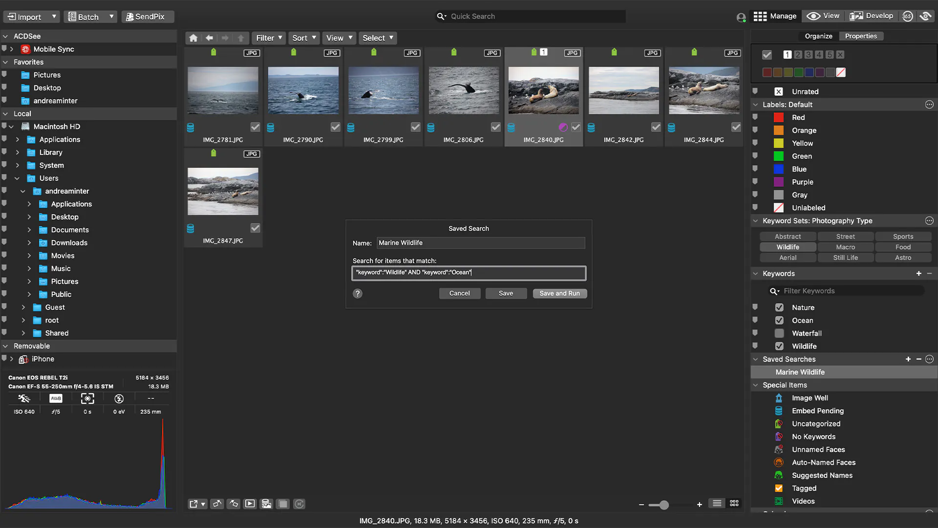Click the slideshow play button in bottom toolbar
This screenshot has height=528, width=938.
pyautogui.click(x=250, y=504)
